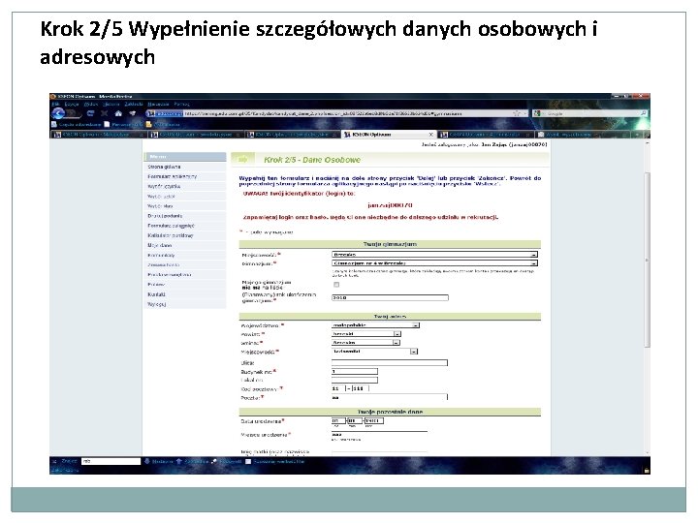
Task: Click the first bookmarks toolbar item
Action: click(77, 124)
